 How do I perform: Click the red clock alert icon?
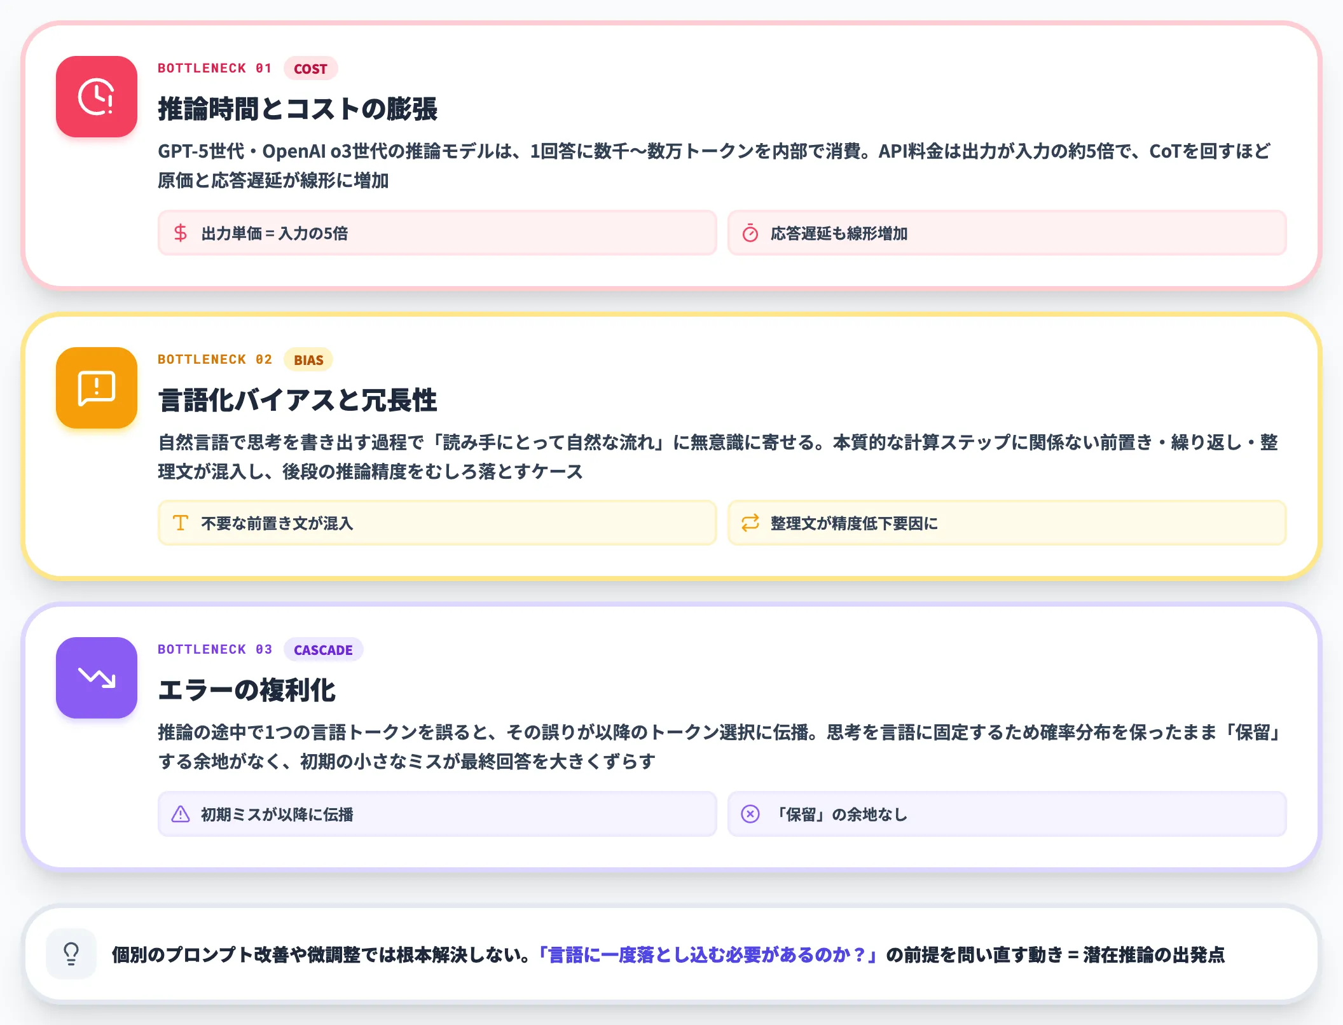tap(97, 97)
